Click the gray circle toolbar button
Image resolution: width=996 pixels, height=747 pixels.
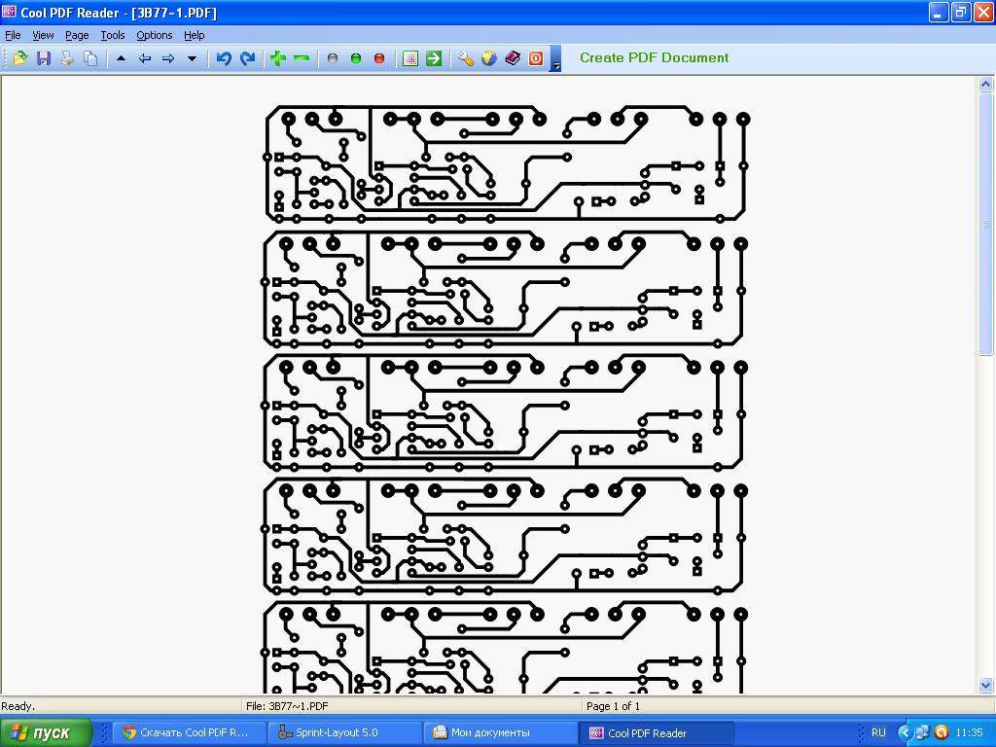click(333, 58)
